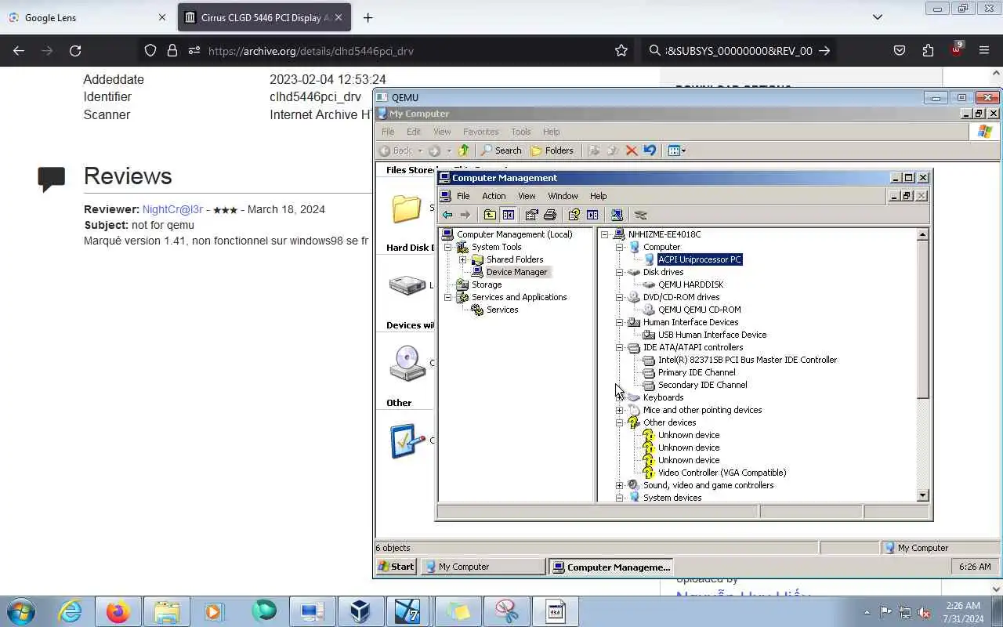Switch to My Computer in XP taskbar
Image resolution: width=1003 pixels, height=627 pixels.
coord(483,567)
